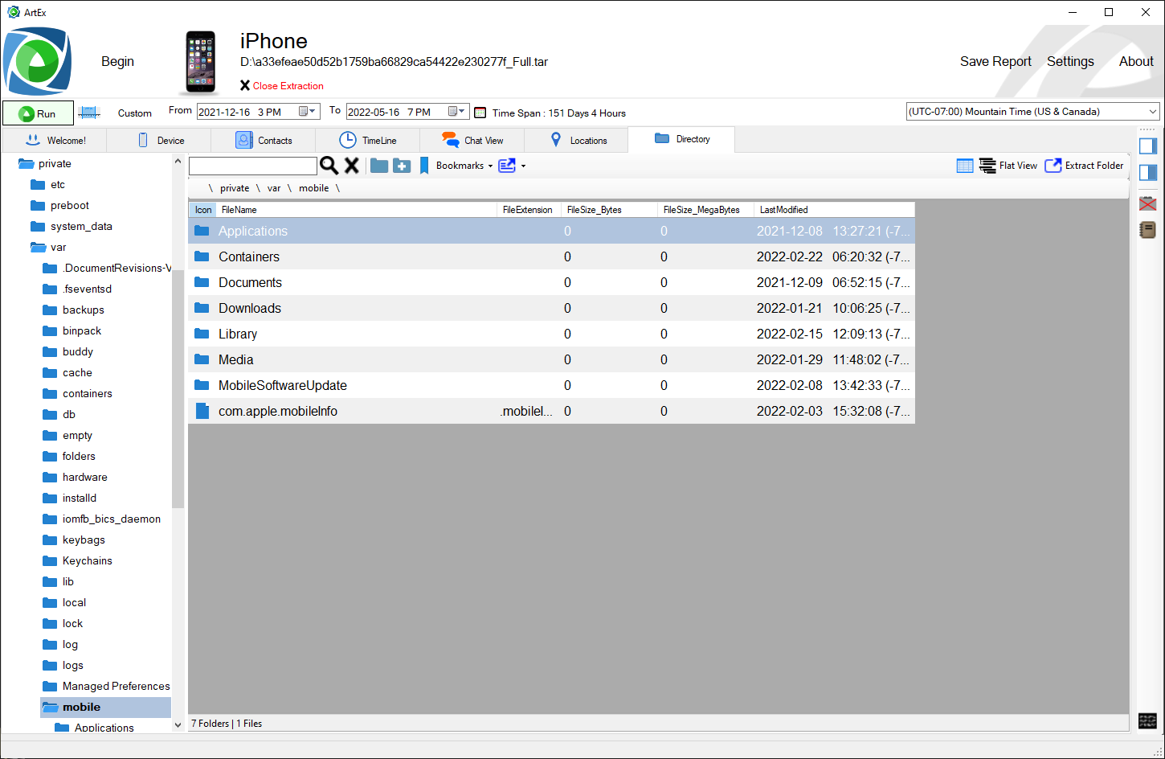
Task: Select the MobileSoftwareUpdate row
Action: [551, 385]
